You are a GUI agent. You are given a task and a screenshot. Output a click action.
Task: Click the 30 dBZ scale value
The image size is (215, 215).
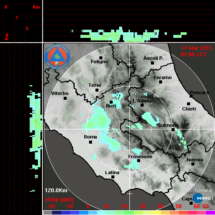click(x=142, y=206)
